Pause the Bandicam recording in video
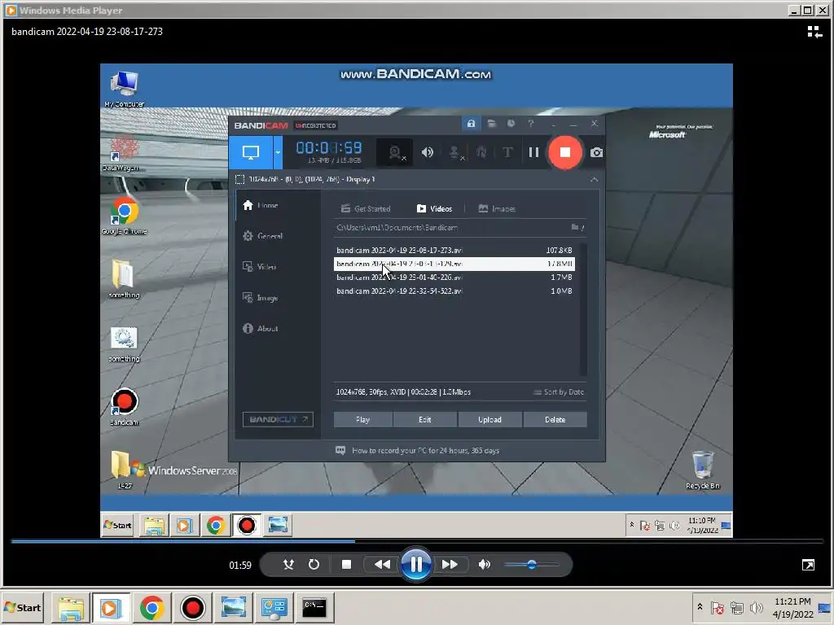The width and height of the screenshot is (834, 625). point(533,152)
